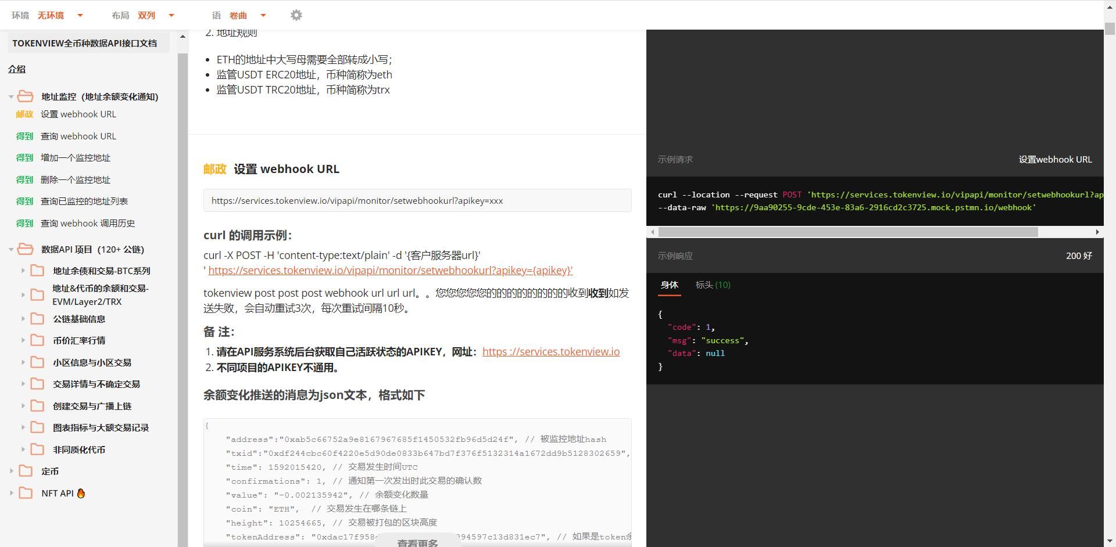Viewport: 1116px width, 547px height.
Task: Expand the NFT API folder arrow
Action: click(11, 493)
